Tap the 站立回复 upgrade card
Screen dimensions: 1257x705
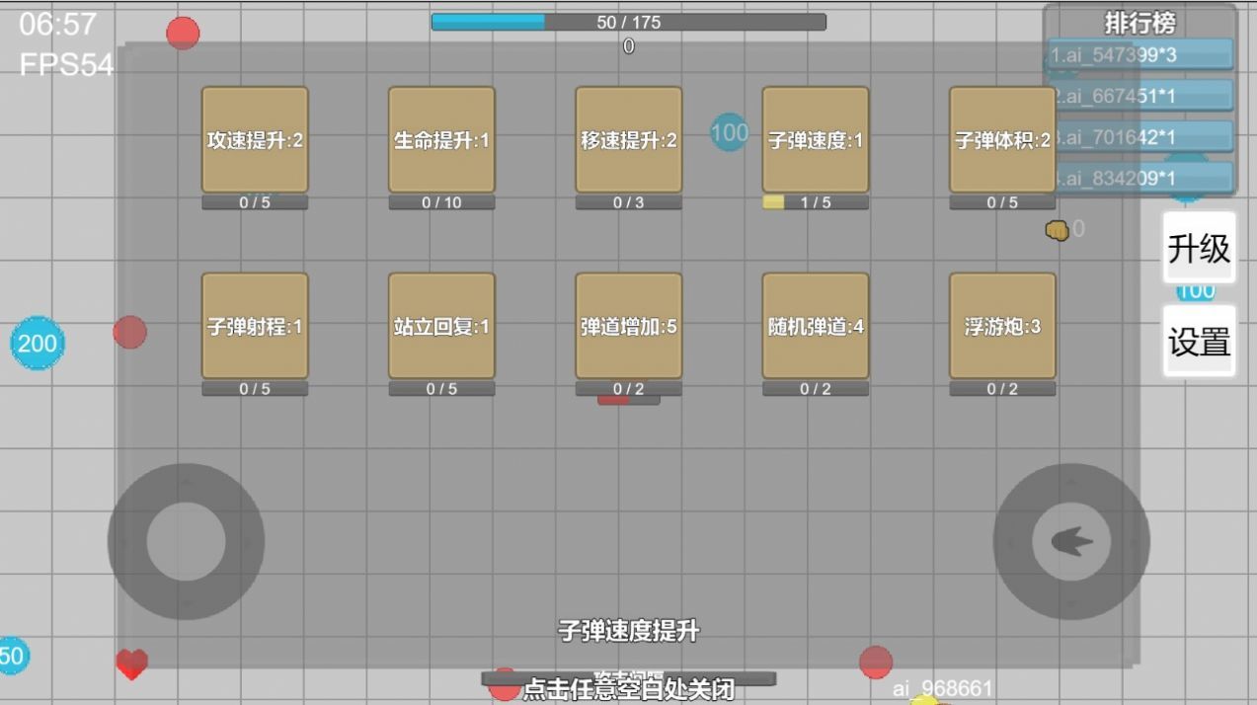[x=441, y=327]
